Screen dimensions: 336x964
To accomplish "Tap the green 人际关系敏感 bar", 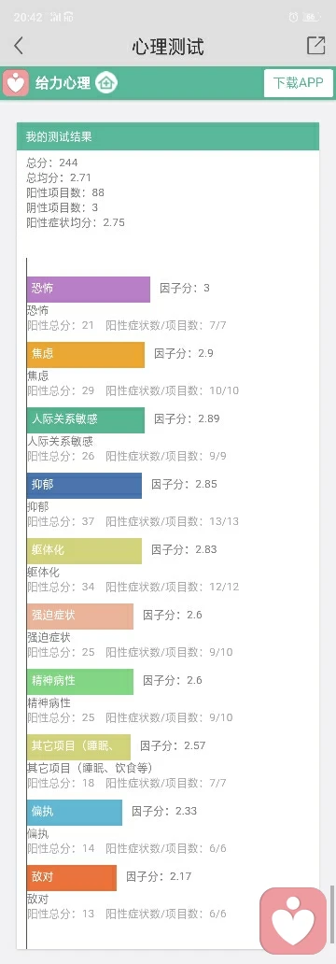I will click(x=85, y=420).
